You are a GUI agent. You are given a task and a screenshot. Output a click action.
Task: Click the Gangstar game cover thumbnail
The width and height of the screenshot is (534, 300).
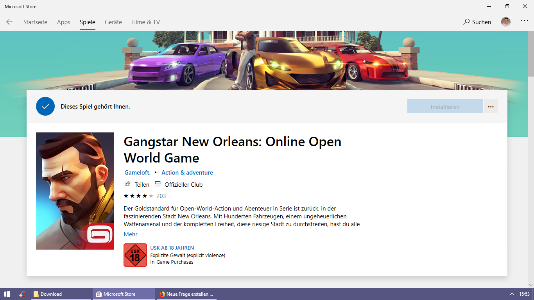(75, 191)
